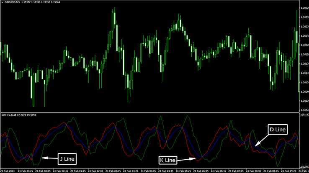
Task: Click the GBPUSD,M5 symbol label
Action: pos(12,3)
